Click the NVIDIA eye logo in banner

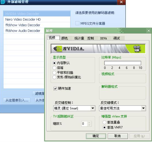(x=58, y=49)
